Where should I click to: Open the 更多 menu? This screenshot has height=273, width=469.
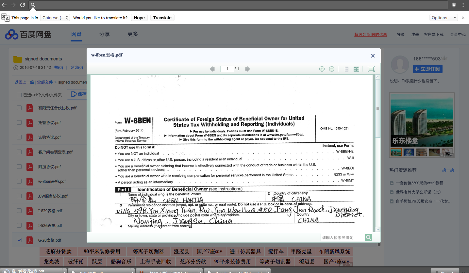click(133, 34)
